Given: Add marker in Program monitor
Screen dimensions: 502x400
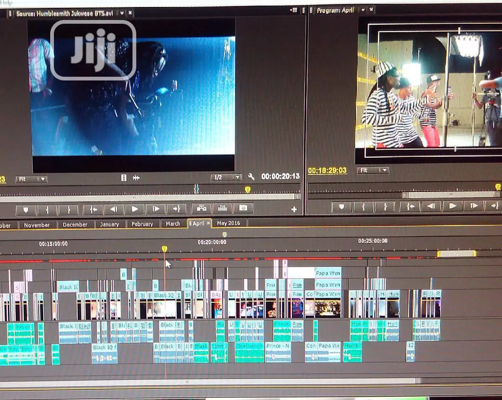Looking at the screenshot, I should click(x=341, y=207).
